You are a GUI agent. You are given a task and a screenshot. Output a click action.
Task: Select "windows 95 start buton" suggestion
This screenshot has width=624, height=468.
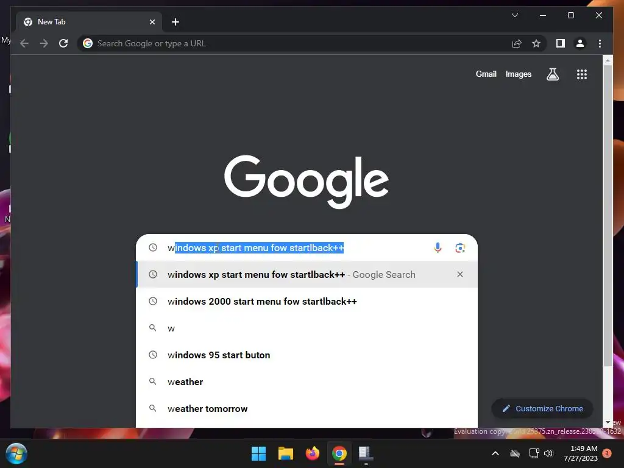pyautogui.click(x=307, y=355)
